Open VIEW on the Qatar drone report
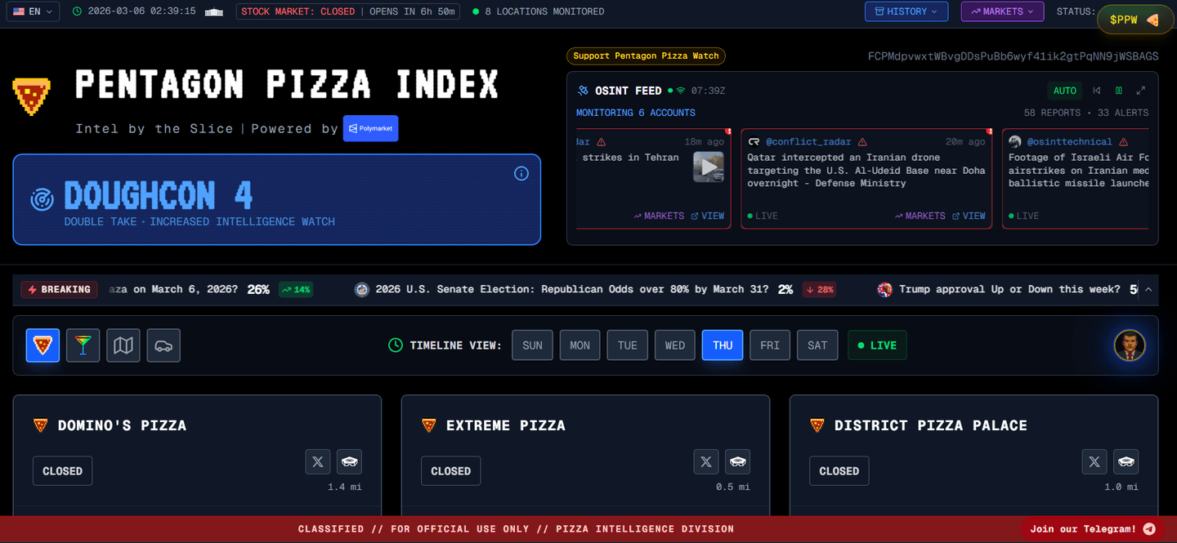 pyautogui.click(x=969, y=216)
